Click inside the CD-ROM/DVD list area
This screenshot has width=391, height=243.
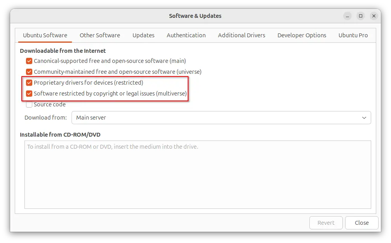(198, 175)
